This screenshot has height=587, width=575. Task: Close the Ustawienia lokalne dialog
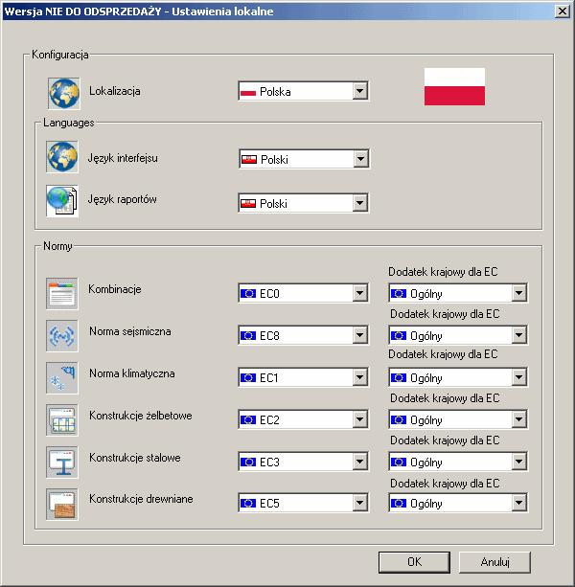pyautogui.click(x=563, y=11)
